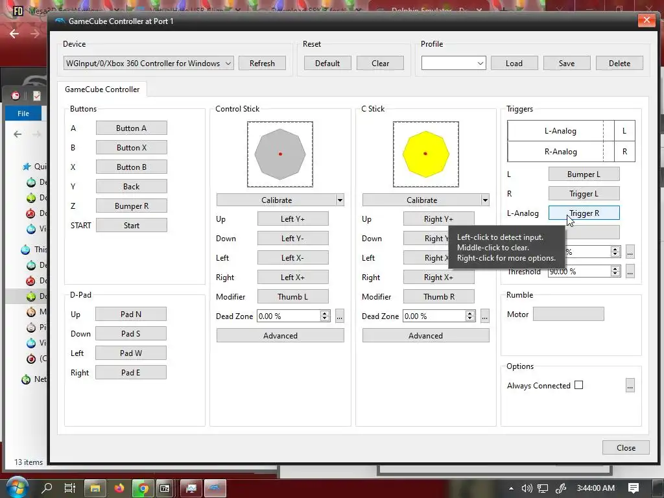664x498 pixels.
Task: Open Control Stick Advanced settings
Action: pos(280,335)
